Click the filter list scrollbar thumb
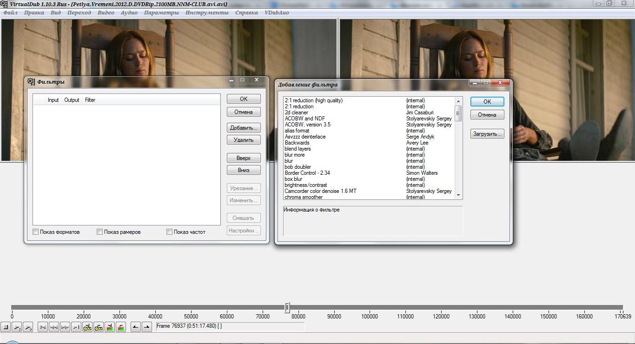635x344 pixels. [458, 113]
